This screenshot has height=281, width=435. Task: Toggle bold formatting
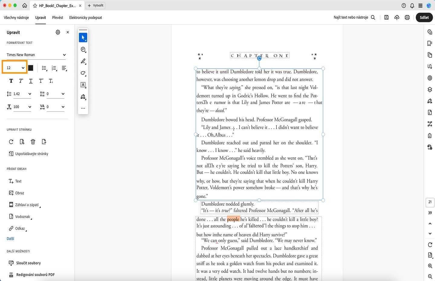11,81
